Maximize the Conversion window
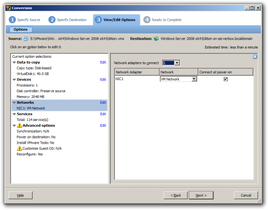This screenshot has width=268, height=210. point(252,8)
